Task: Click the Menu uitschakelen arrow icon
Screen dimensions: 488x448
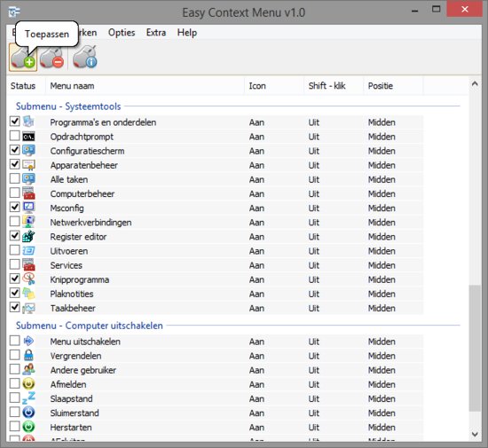Action: [x=28, y=341]
